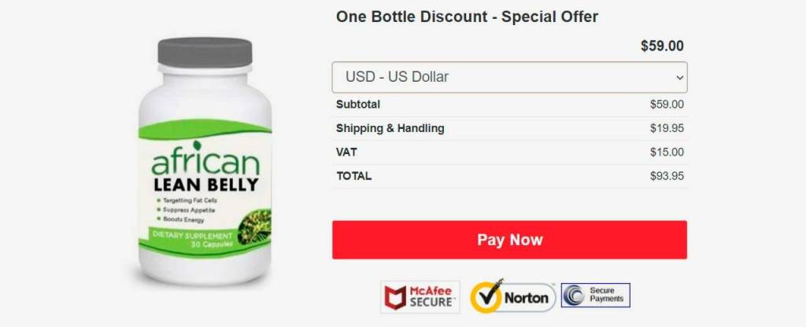Click the VAT row label
This screenshot has height=327, width=806.
point(346,152)
